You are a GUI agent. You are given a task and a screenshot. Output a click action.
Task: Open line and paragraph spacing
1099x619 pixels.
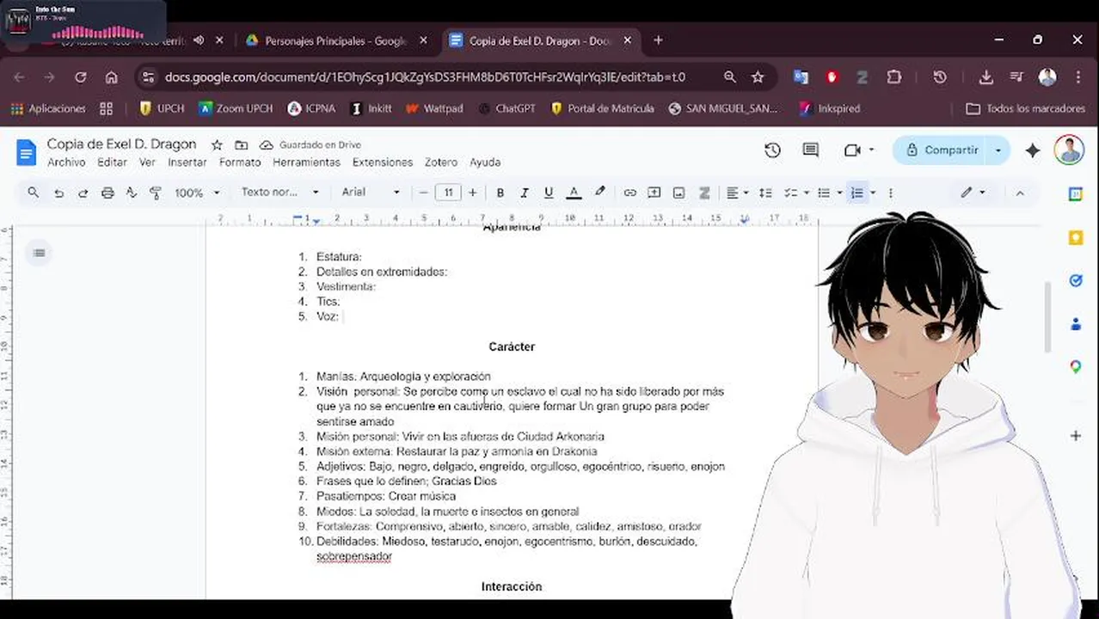pyautogui.click(x=765, y=193)
